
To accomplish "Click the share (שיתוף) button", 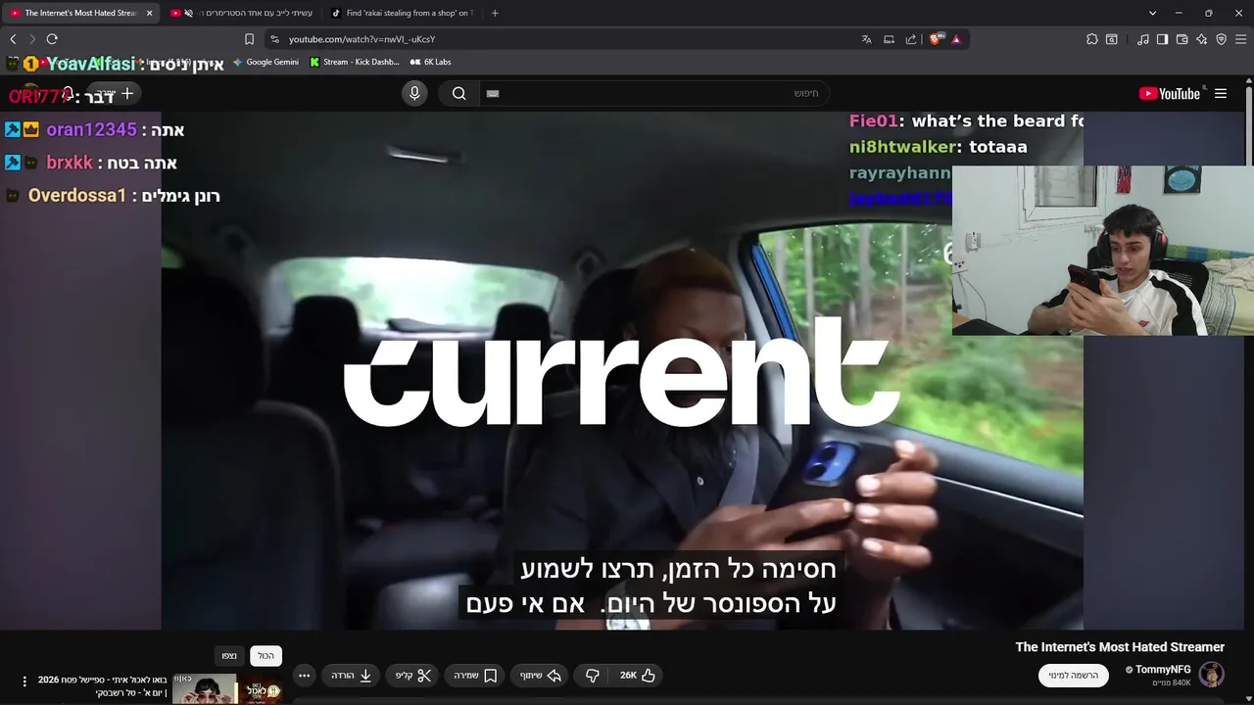I will tap(541, 676).
